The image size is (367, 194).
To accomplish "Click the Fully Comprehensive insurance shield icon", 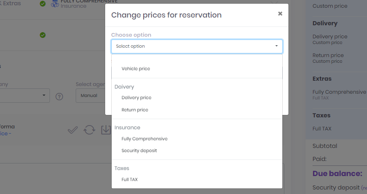I will tap(55, 4).
